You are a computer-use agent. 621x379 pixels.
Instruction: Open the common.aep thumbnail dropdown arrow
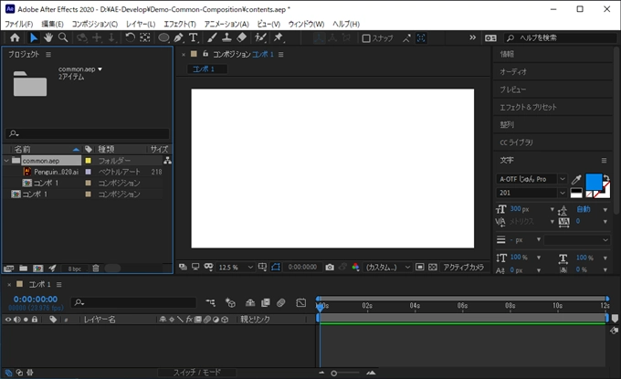(x=100, y=68)
